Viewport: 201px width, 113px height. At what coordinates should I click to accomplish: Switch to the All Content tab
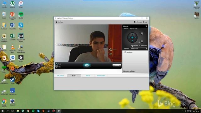(60, 76)
